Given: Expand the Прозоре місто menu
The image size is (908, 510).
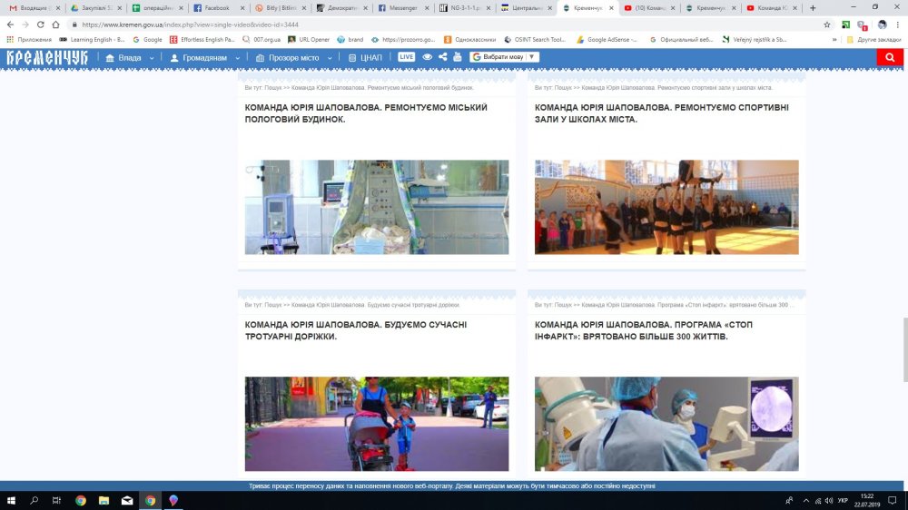Looking at the screenshot, I should click(294, 57).
